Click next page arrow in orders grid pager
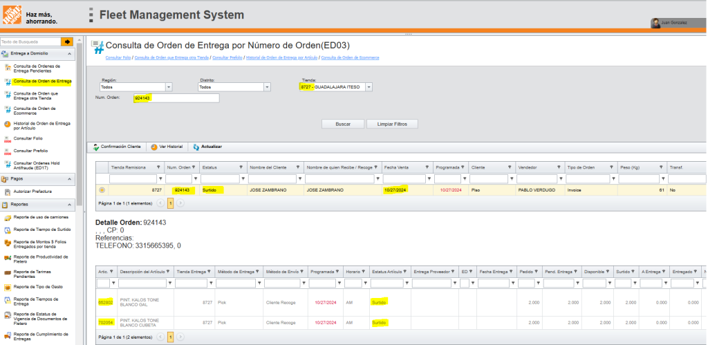This screenshot has width=708, height=345. (180, 203)
